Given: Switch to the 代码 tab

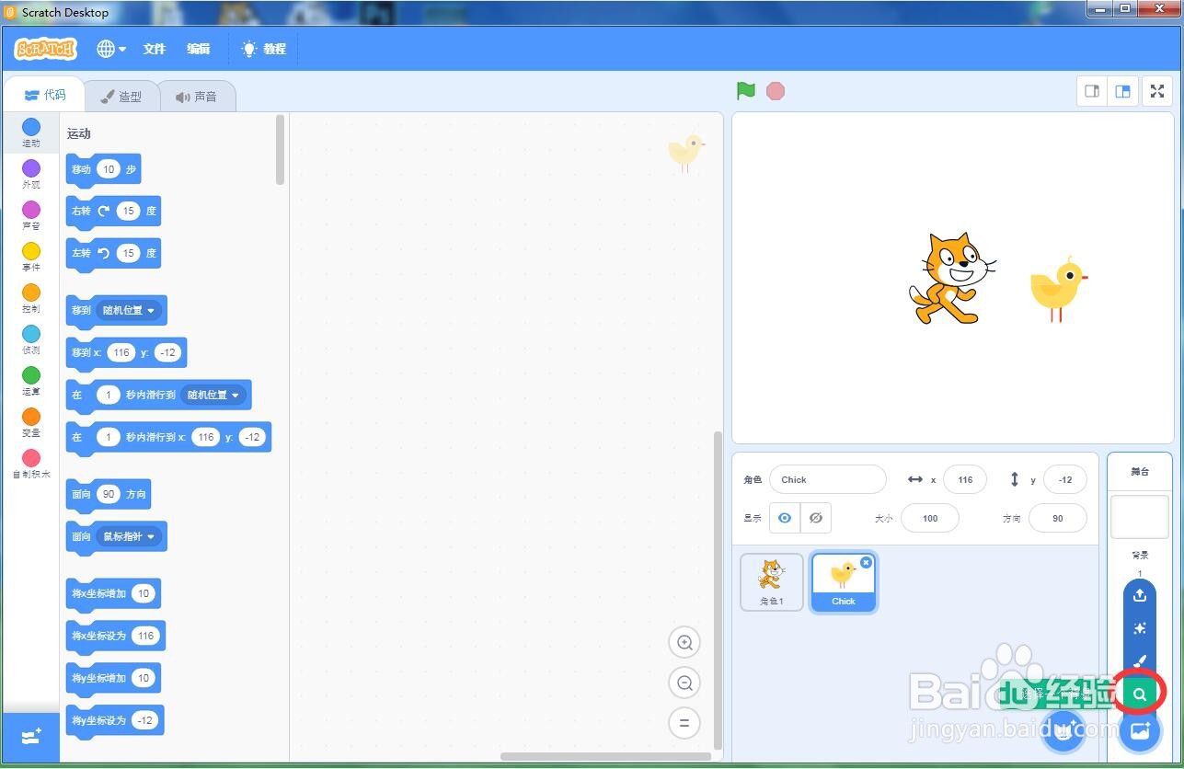Looking at the screenshot, I should [44, 95].
